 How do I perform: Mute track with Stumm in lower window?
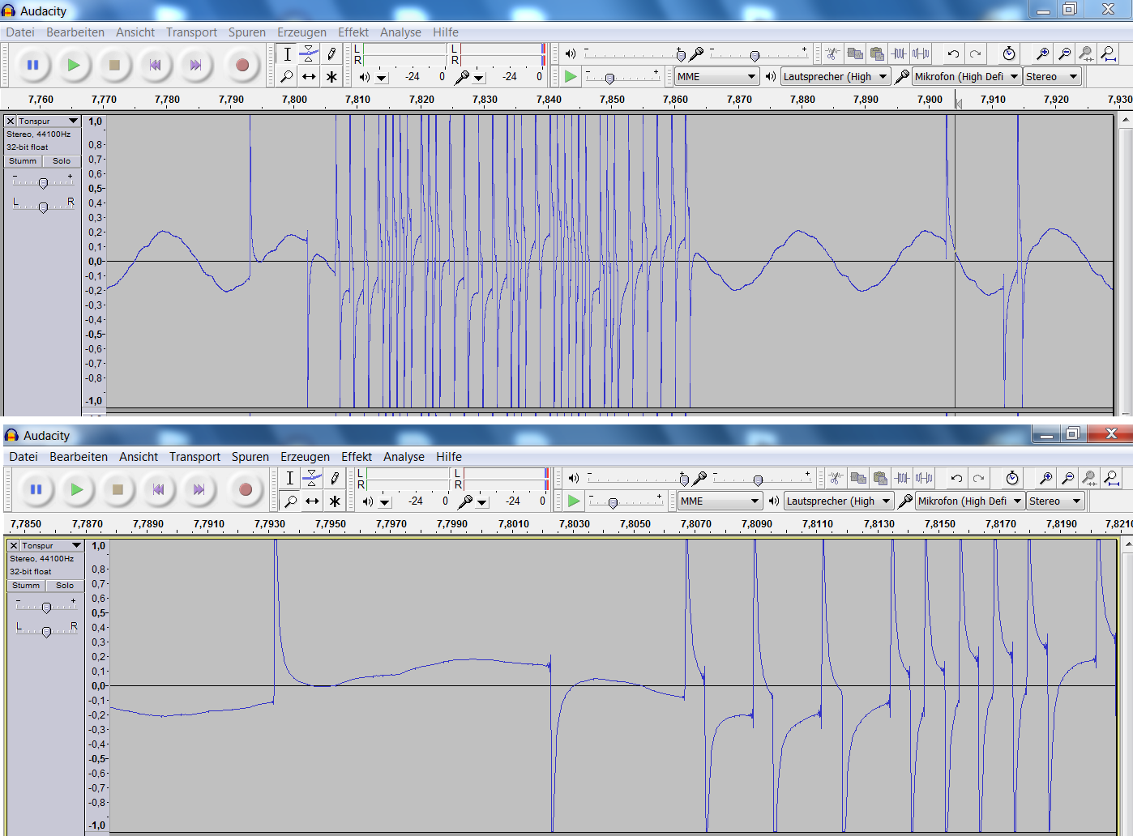click(x=26, y=586)
